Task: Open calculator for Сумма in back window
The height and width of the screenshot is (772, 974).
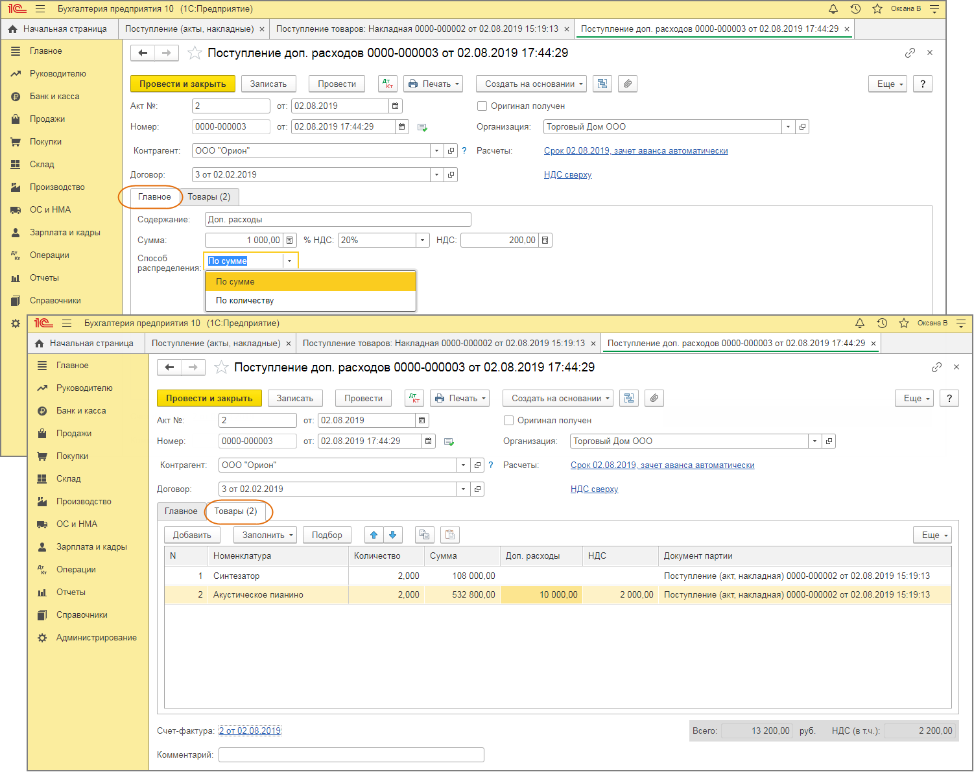Action: pos(291,240)
